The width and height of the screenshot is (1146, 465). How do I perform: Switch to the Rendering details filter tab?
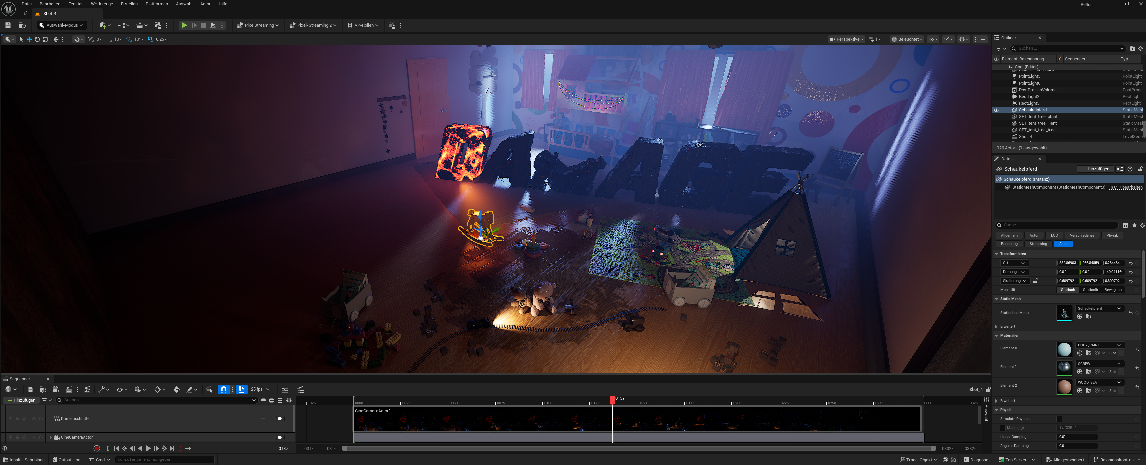point(1009,244)
